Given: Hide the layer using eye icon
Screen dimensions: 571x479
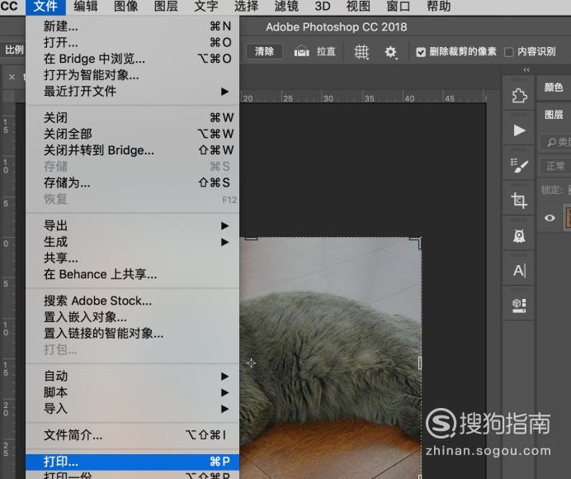Looking at the screenshot, I should point(550,218).
